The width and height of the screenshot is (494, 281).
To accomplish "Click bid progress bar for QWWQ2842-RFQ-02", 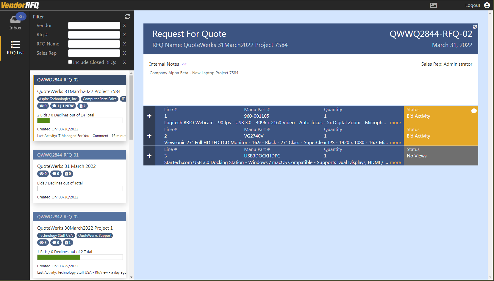I will [80, 257].
